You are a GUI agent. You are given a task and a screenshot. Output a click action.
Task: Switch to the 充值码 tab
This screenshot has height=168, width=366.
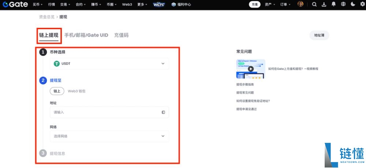(121, 35)
